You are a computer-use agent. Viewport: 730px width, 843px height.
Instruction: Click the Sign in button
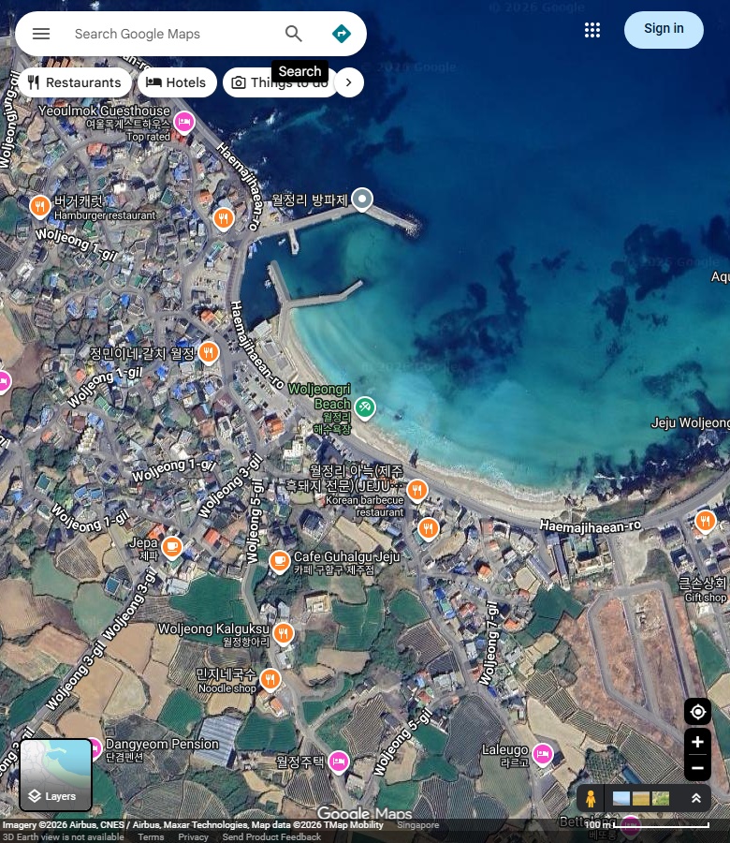(x=664, y=30)
